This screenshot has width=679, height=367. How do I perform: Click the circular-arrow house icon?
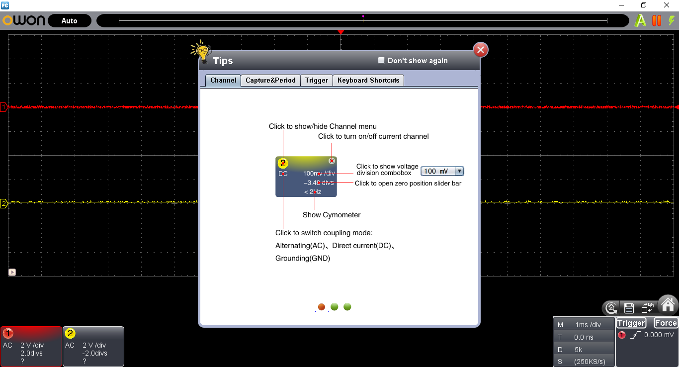pos(612,308)
